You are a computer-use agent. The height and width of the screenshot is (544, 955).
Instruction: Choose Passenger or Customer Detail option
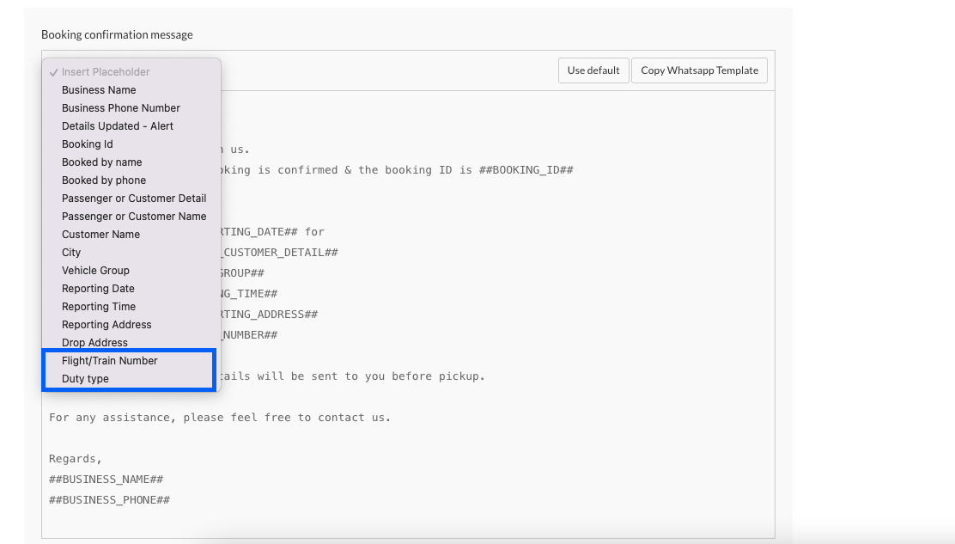tap(131, 199)
